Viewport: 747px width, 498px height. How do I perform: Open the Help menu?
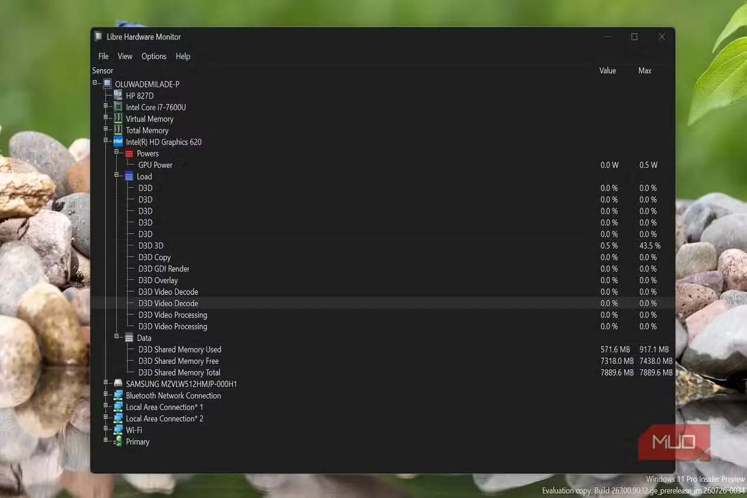183,56
